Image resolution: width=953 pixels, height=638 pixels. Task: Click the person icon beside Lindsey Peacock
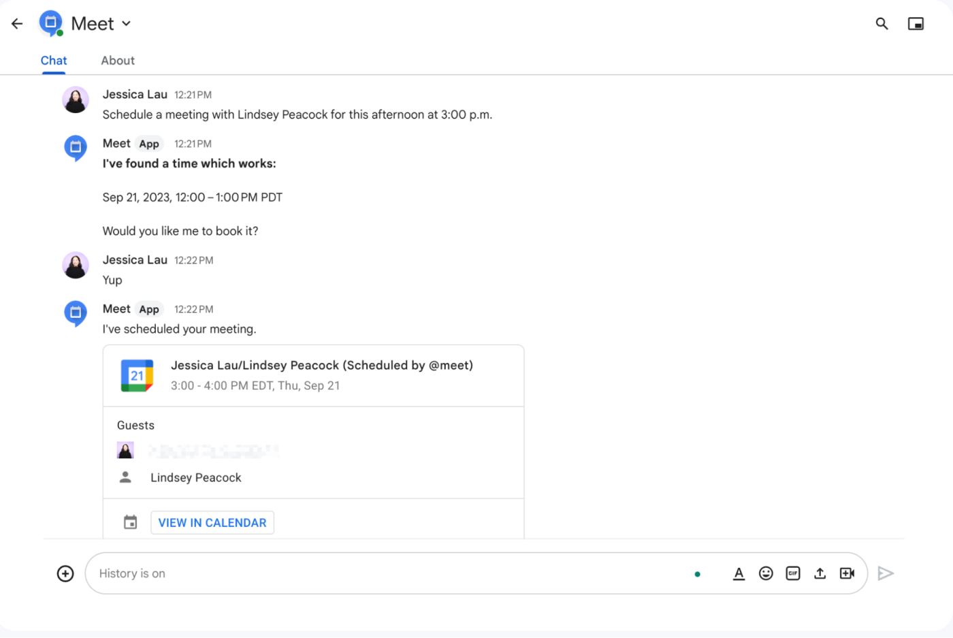coord(125,477)
